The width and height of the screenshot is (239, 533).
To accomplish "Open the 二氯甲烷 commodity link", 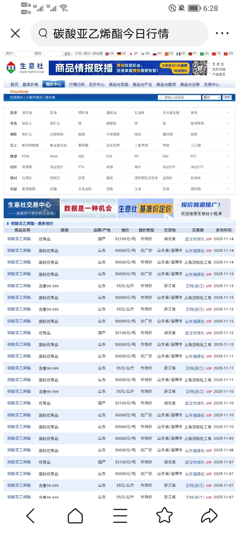I will 141,145.
